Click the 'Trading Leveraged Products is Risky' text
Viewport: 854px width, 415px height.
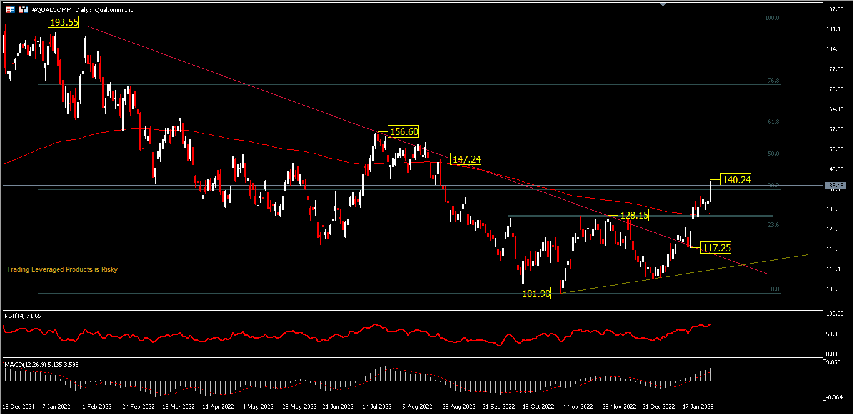click(62, 269)
